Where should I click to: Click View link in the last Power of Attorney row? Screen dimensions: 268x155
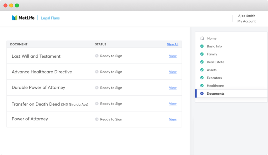(x=173, y=119)
